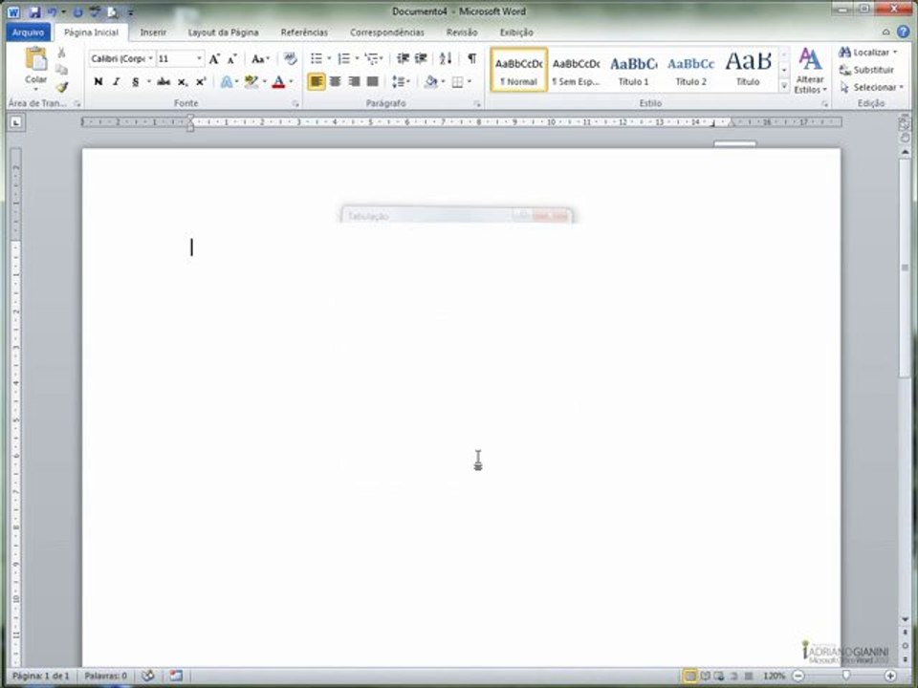918x688 pixels.
Task: Clear formatting with the eraser icon
Action: pyautogui.click(x=290, y=58)
